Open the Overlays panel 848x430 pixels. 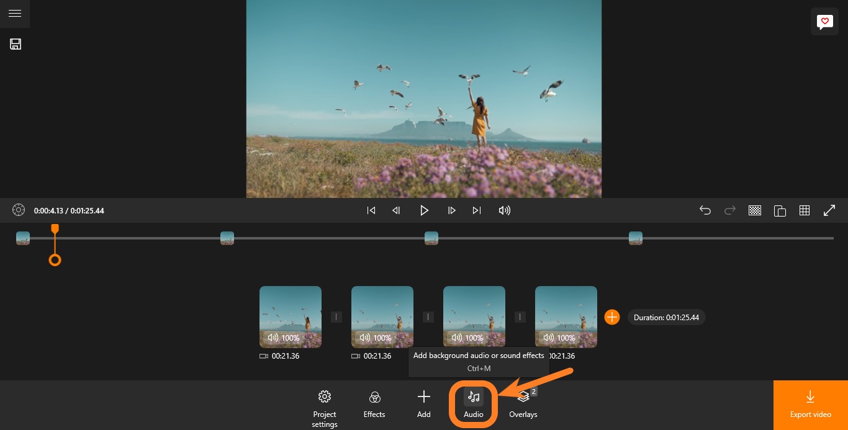tap(523, 405)
